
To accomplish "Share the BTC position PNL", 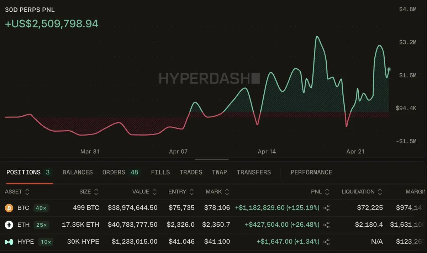I will pos(327,208).
